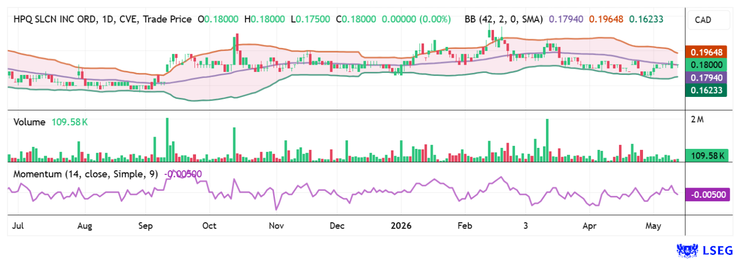The height and width of the screenshot is (259, 741).
Task: Click the Aug label on time axis
Action: [84, 225]
